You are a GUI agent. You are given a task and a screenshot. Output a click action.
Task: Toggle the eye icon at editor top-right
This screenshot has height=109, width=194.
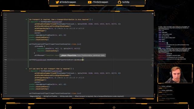click(152, 14)
